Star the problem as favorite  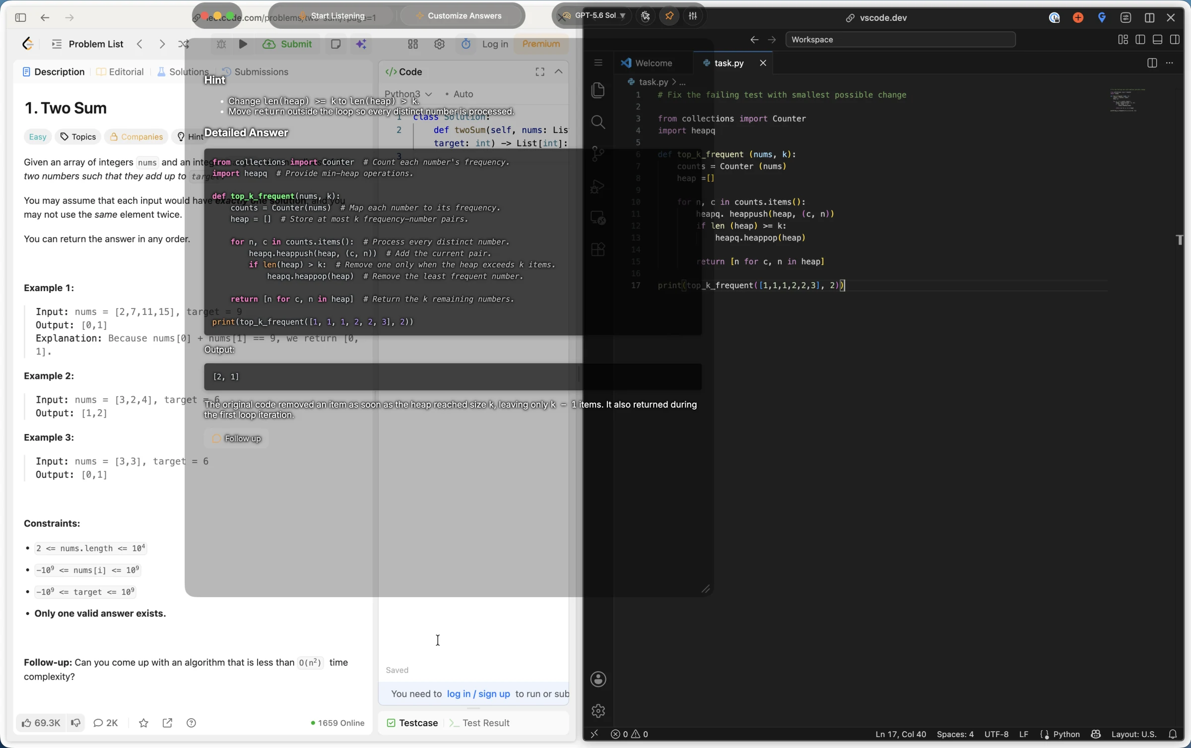(x=143, y=723)
